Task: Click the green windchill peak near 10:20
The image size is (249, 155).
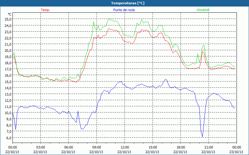Action: [x=109, y=19]
